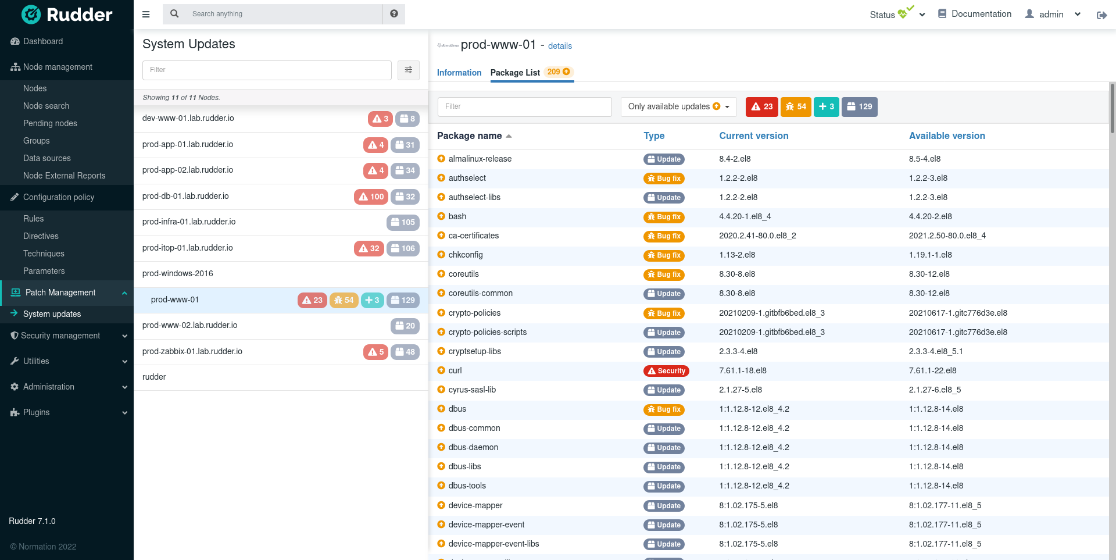Image resolution: width=1116 pixels, height=560 pixels.
Task: Click the package list Filter input field
Action: tap(524, 107)
